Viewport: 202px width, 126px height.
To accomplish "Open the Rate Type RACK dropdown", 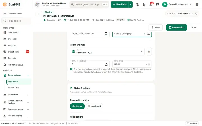I will click(132, 64).
